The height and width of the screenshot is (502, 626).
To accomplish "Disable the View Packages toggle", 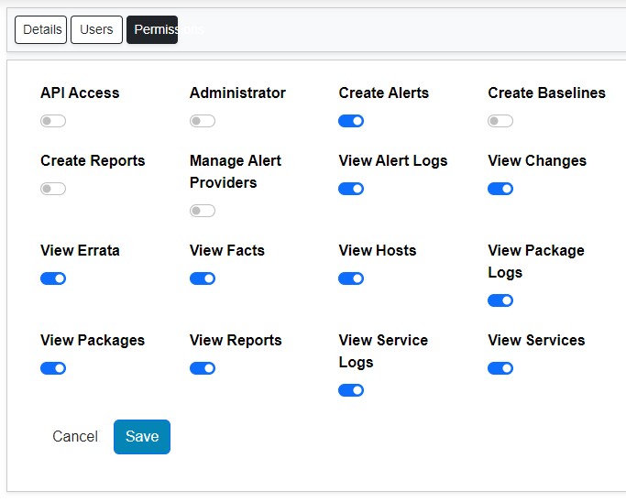I will (53, 368).
